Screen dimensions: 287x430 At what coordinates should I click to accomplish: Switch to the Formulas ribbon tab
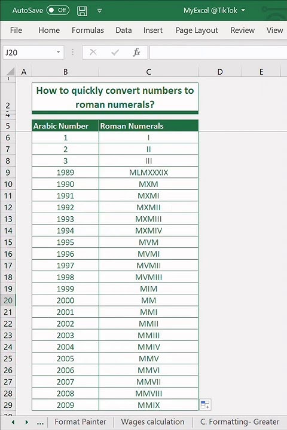coord(88,30)
